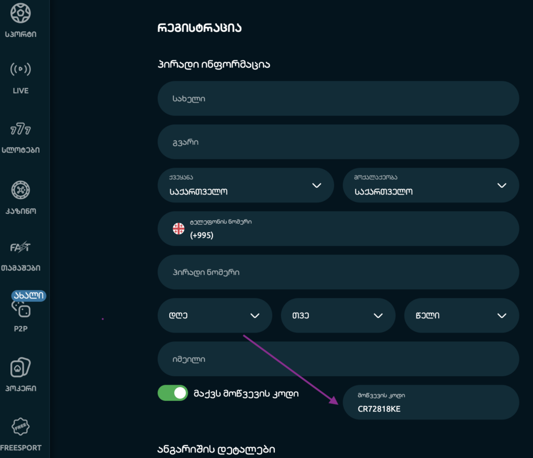533x458 pixels.
Task: Click the მოწვევის კოდი code field
Action: click(430, 402)
